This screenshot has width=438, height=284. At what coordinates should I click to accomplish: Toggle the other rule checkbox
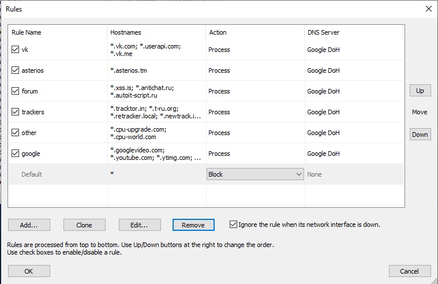point(16,133)
